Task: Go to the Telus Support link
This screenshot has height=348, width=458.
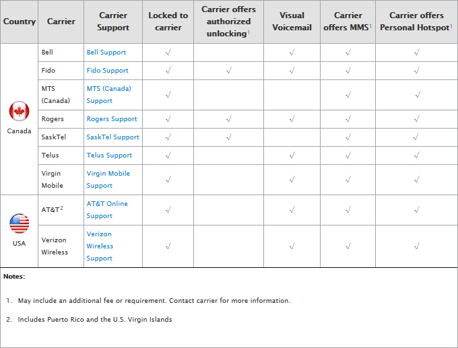Action: [109, 155]
